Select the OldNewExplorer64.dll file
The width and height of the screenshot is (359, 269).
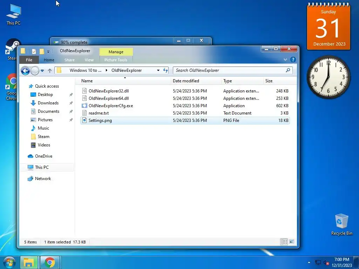click(185, 98)
